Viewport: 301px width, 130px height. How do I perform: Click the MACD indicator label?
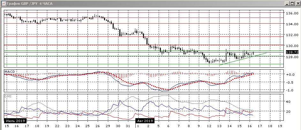point(9,70)
